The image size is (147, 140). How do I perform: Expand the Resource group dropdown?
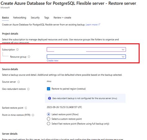(86, 57)
